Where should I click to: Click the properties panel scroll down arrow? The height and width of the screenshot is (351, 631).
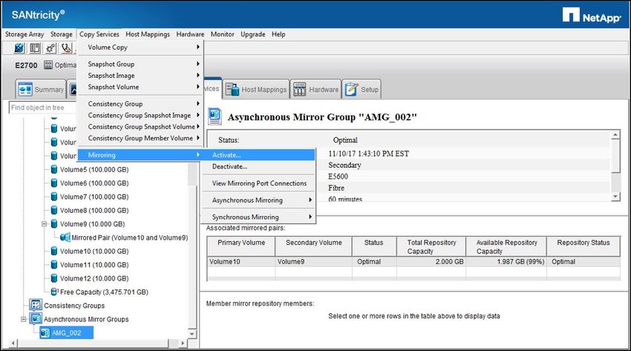tap(615, 196)
